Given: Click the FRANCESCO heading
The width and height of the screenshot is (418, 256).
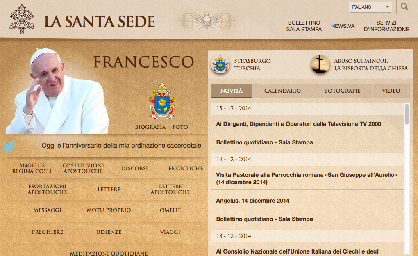Looking at the screenshot, I should click(x=143, y=62).
